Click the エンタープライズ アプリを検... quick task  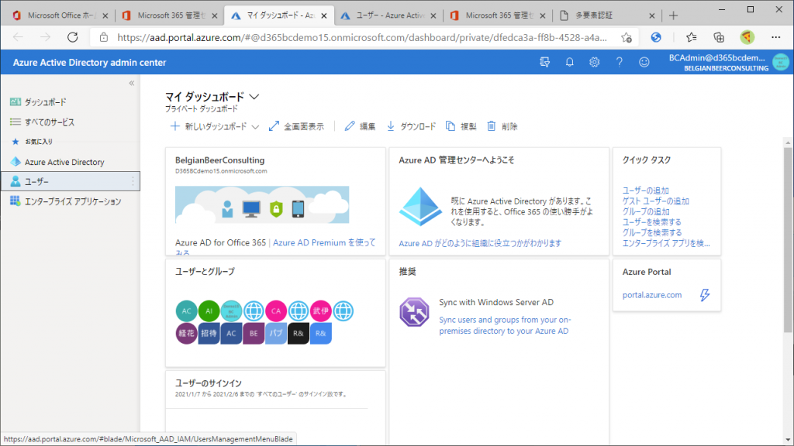[666, 244]
